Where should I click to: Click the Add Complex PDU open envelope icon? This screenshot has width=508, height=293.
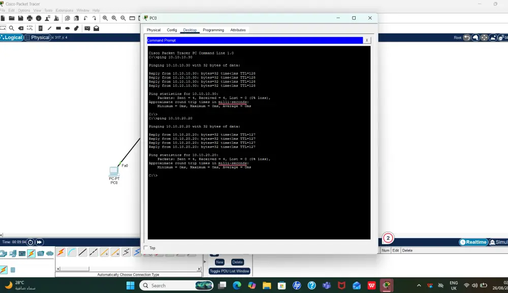coord(96,28)
